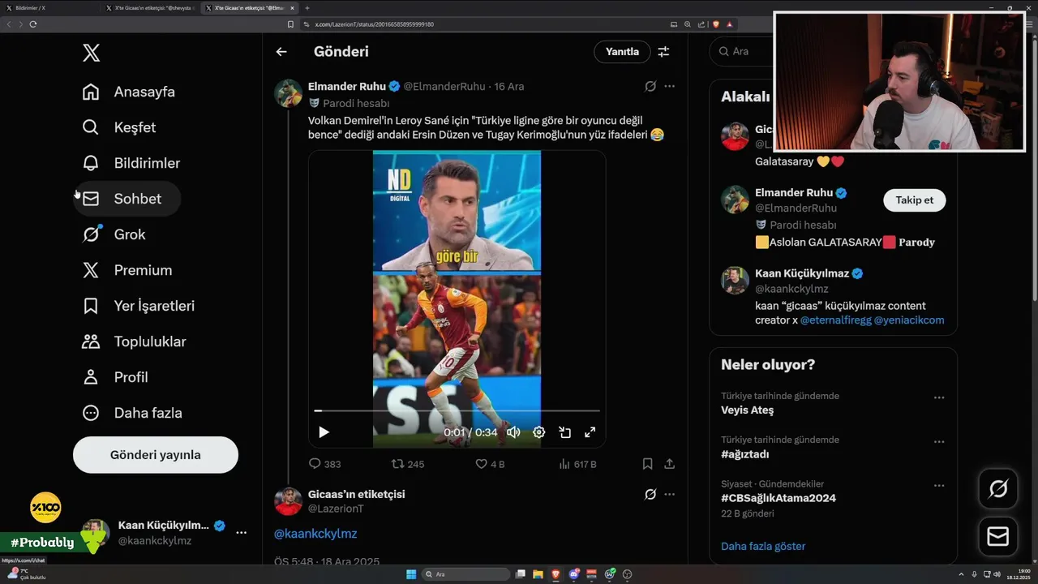
Task: Click the back arrow beside Gönderi
Action: [281, 52]
